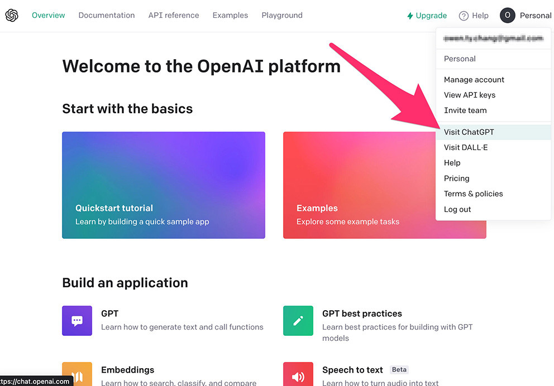Click the Beta badge
The width and height of the screenshot is (554, 386).
pyautogui.click(x=399, y=369)
